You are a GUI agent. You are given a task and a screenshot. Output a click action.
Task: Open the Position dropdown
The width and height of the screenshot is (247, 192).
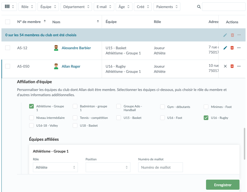(108, 167)
